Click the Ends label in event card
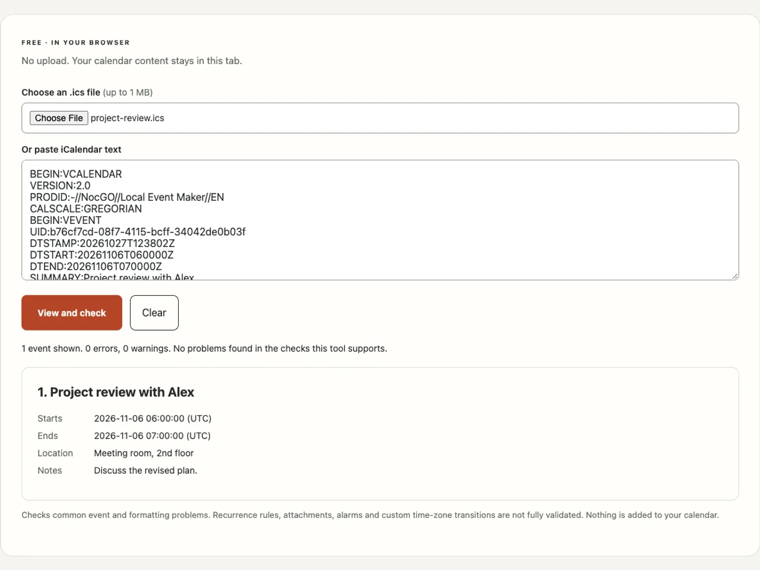The height and width of the screenshot is (570, 760). pos(47,436)
